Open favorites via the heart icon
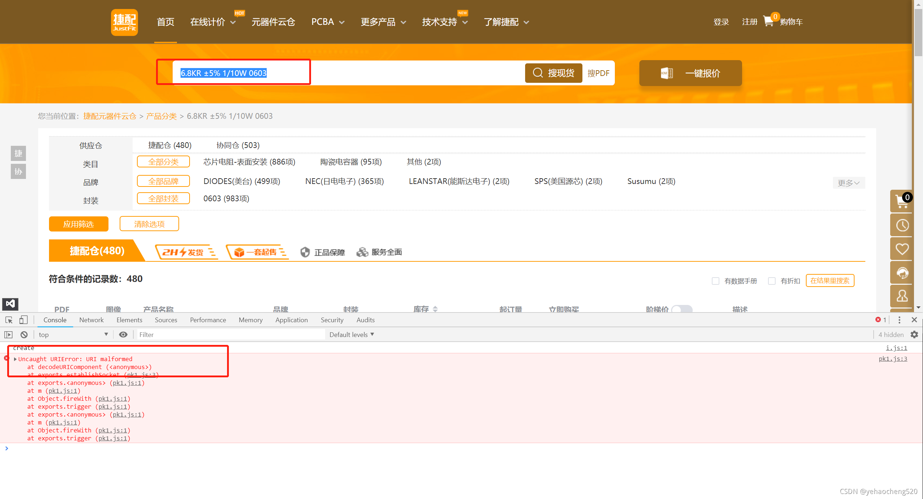The image size is (923, 499). tap(902, 248)
